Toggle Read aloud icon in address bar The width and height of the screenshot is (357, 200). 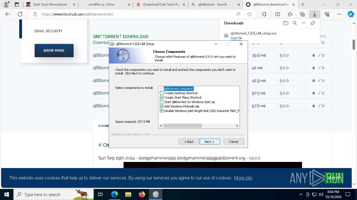pyautogui.click(x=238, y=14)
